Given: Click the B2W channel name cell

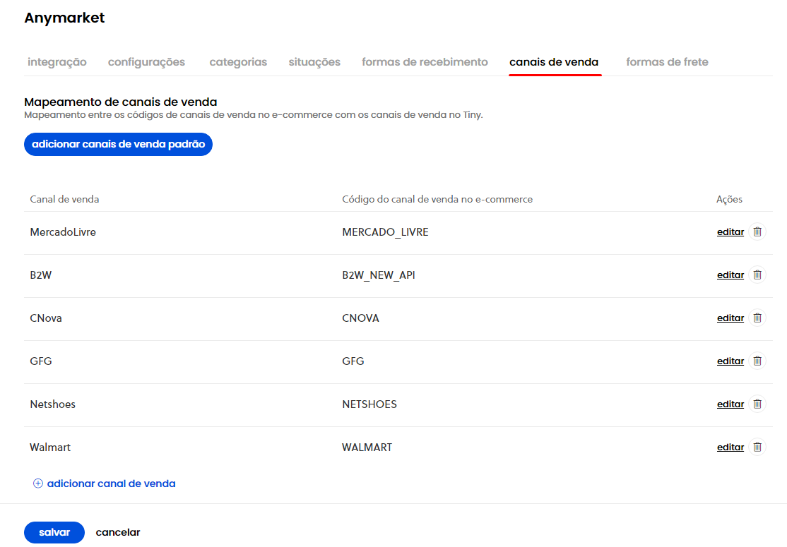Looking at the screenshot, I should [41, 275].
